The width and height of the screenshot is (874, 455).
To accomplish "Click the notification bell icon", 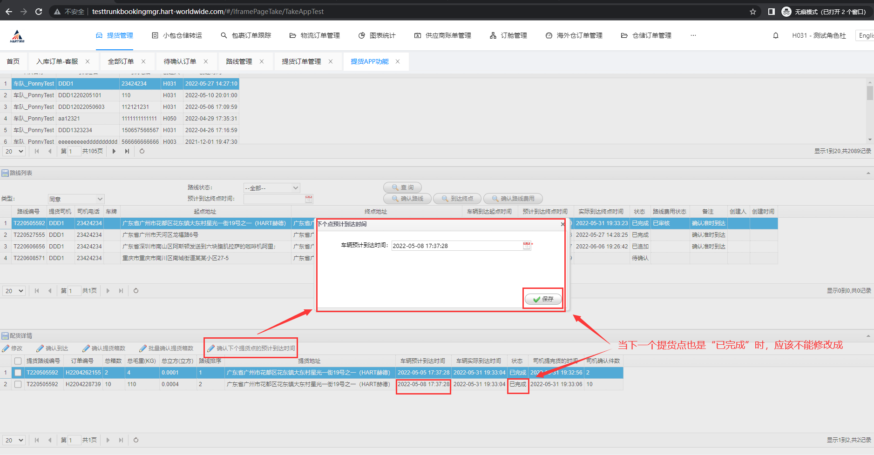I will click(775, 36).
